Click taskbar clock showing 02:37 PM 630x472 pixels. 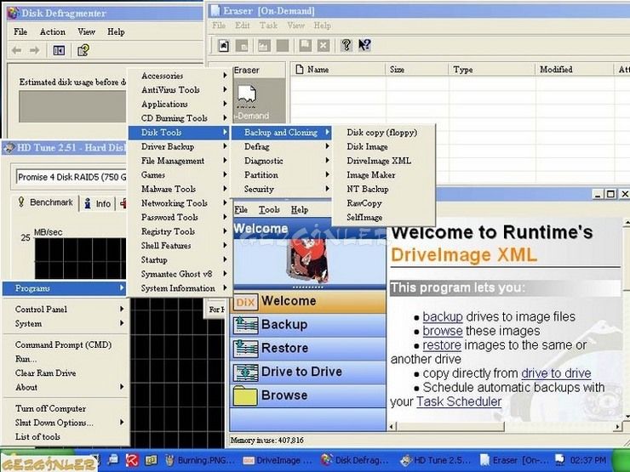[x=587, y=460]
